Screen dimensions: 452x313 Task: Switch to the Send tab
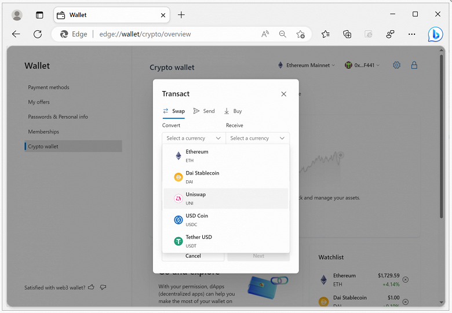point(204,111)
